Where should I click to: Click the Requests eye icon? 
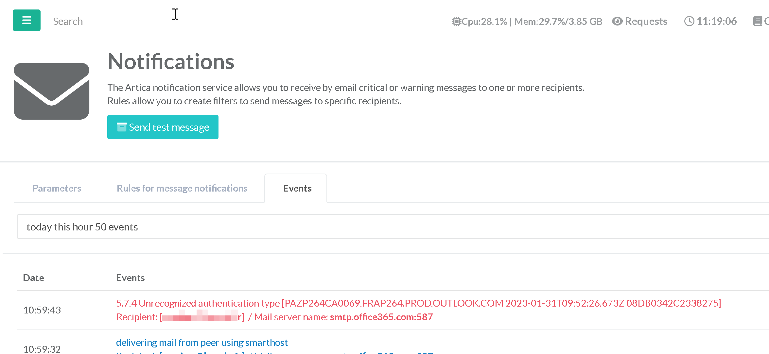click(x=617, y=22)
